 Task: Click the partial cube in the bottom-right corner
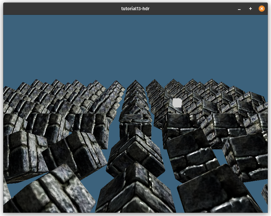click(265, 193)
